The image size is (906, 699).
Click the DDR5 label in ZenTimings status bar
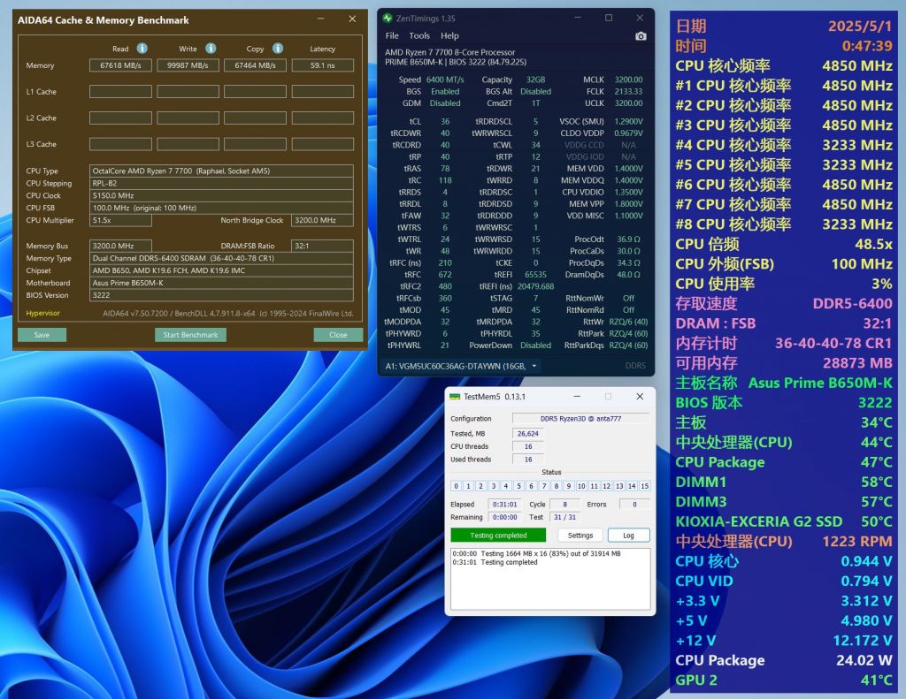coord(634,365)
